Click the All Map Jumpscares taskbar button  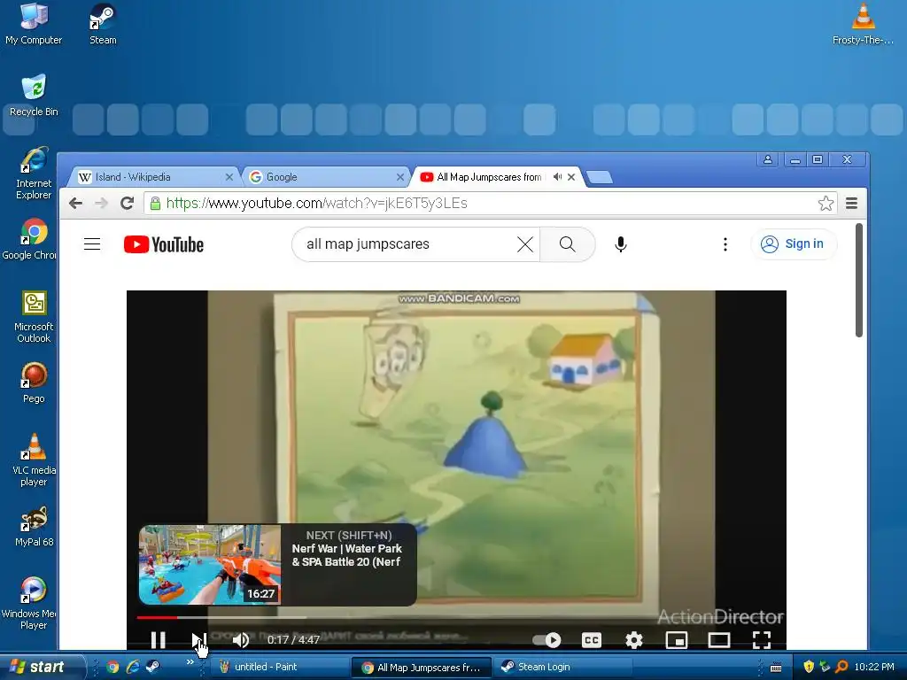[422, 668]
